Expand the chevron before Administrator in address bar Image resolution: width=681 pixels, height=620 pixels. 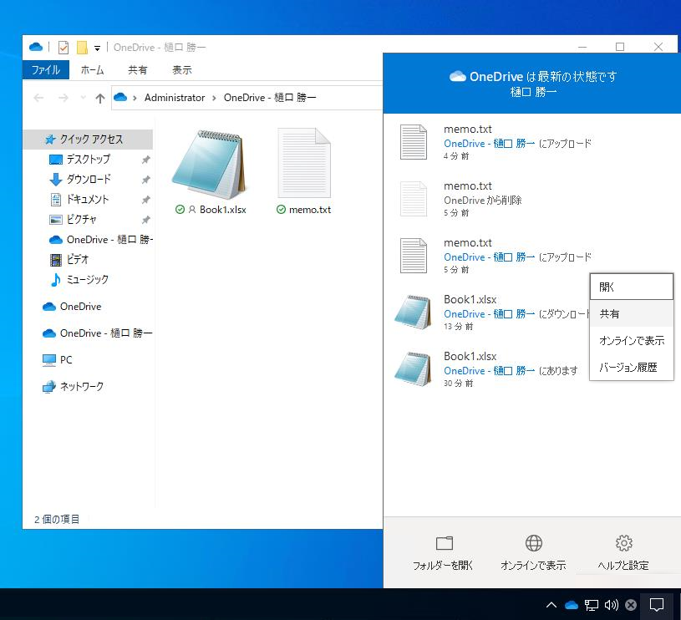point(135,98)
